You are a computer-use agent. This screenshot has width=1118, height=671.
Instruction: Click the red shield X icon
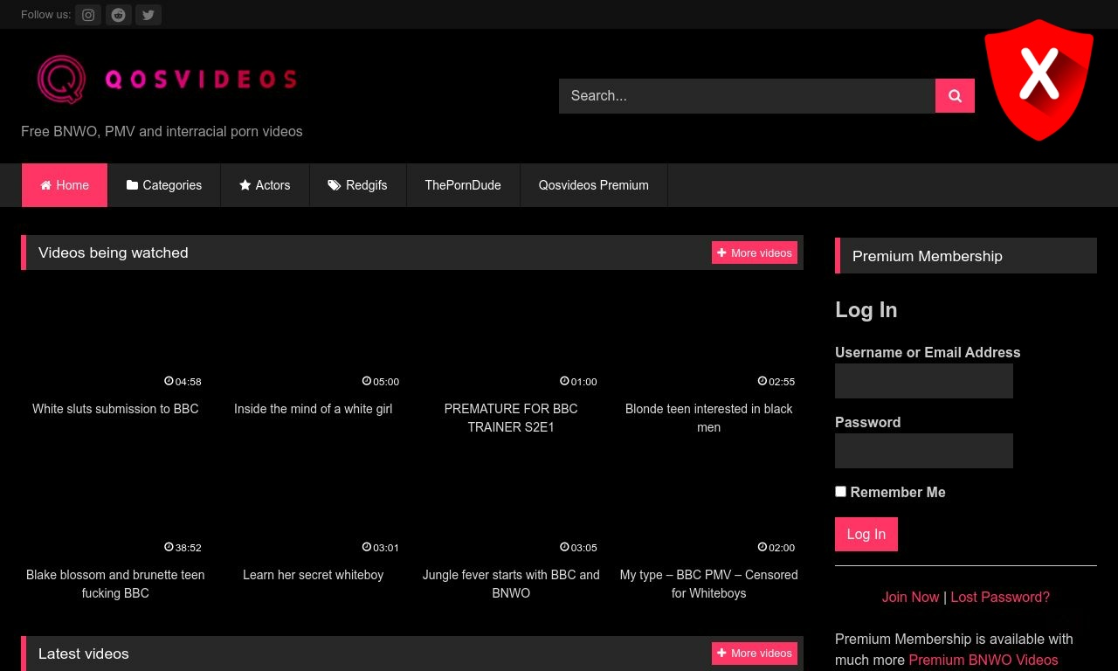1039,80
